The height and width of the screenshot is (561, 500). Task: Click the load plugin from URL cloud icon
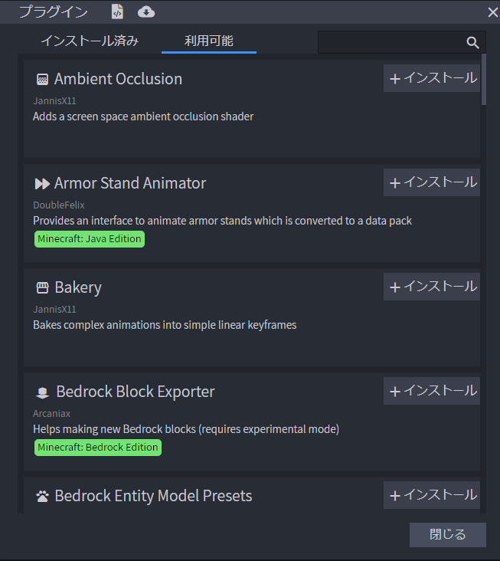coord(146,11)
